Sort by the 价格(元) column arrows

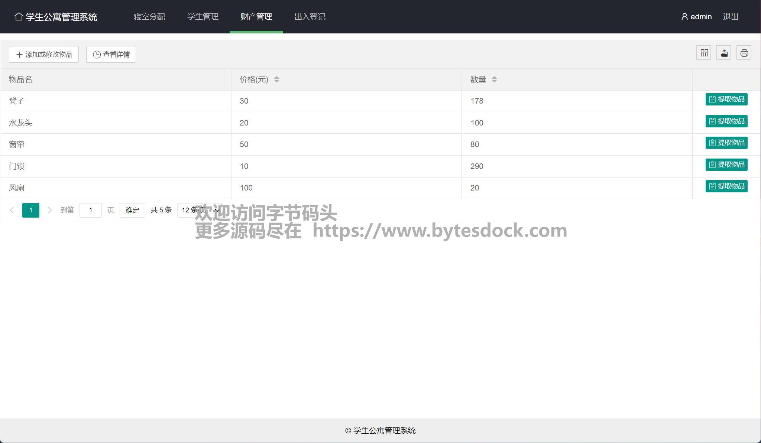point(276,79)
